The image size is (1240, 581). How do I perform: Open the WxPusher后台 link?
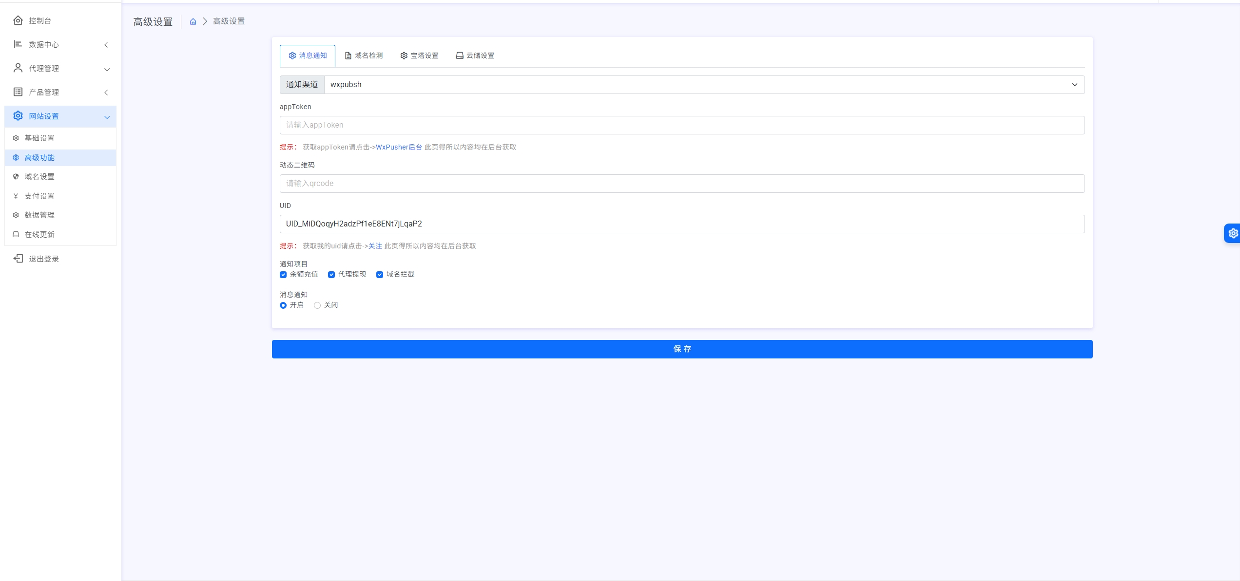[x=399, y=147]
